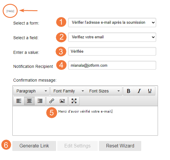Viewport: 170px width, 160px height.
Task: Underline the selected confirmation text
Action: (x=150, y=91)
